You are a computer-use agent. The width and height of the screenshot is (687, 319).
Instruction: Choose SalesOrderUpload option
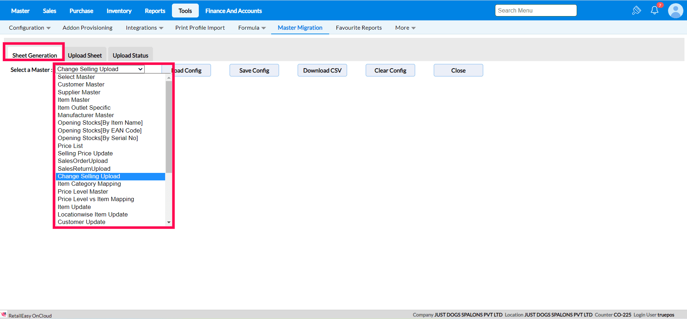[x=110, y=161]
